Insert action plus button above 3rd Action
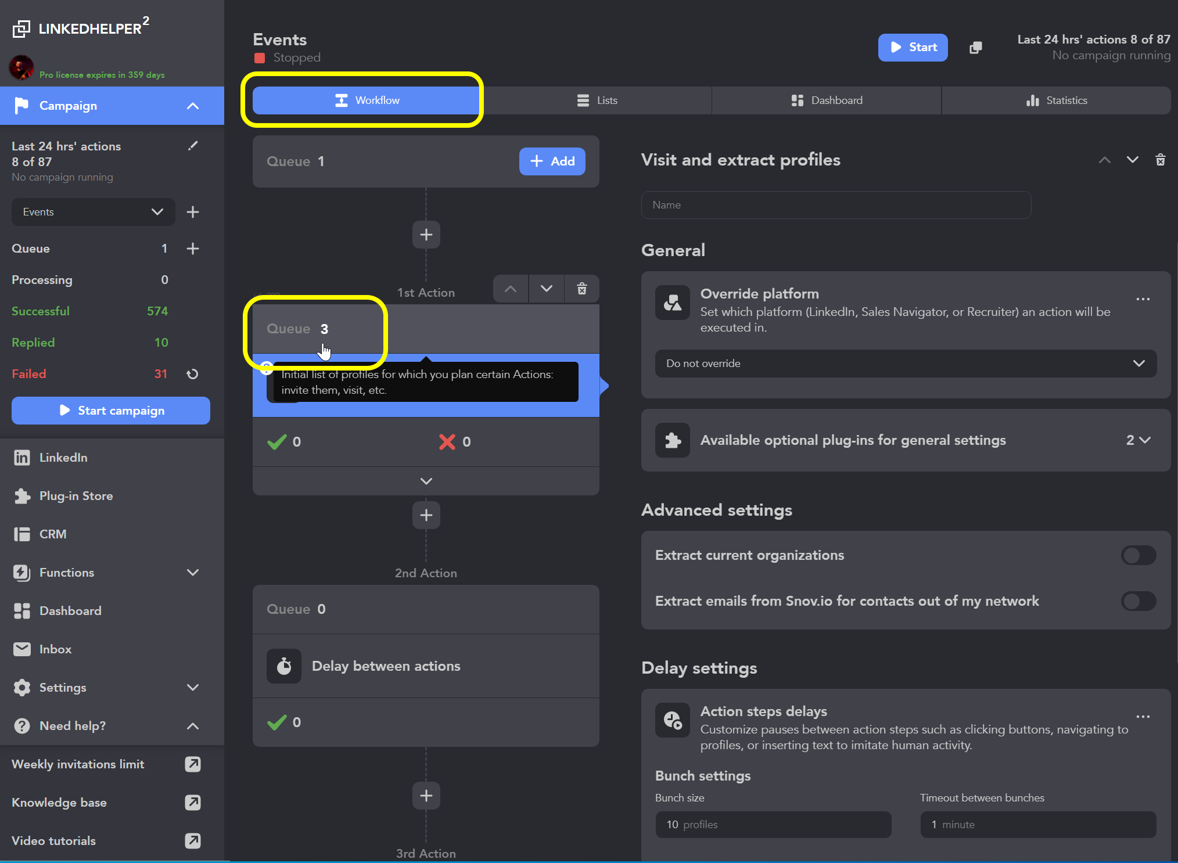This screenshot has width=1178, height=863. (x=426, y=796)
